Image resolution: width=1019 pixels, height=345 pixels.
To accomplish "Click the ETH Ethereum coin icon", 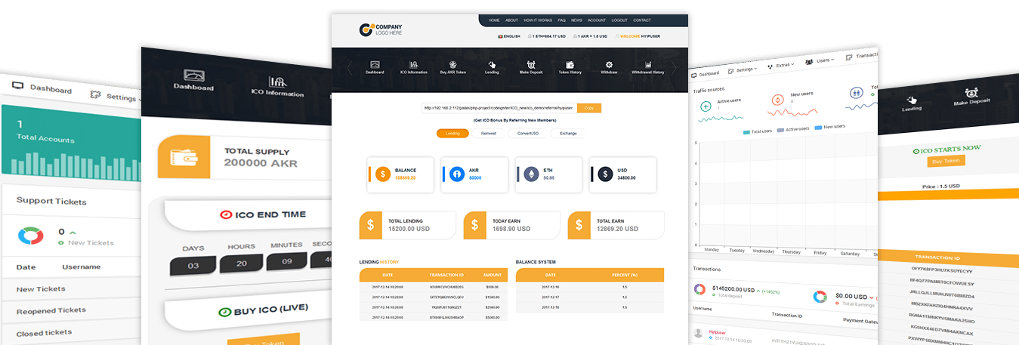I will 531,174.
